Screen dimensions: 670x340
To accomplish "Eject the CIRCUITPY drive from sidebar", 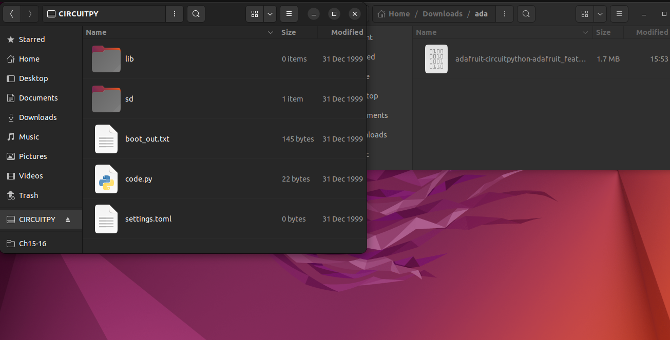I will 68,219.
